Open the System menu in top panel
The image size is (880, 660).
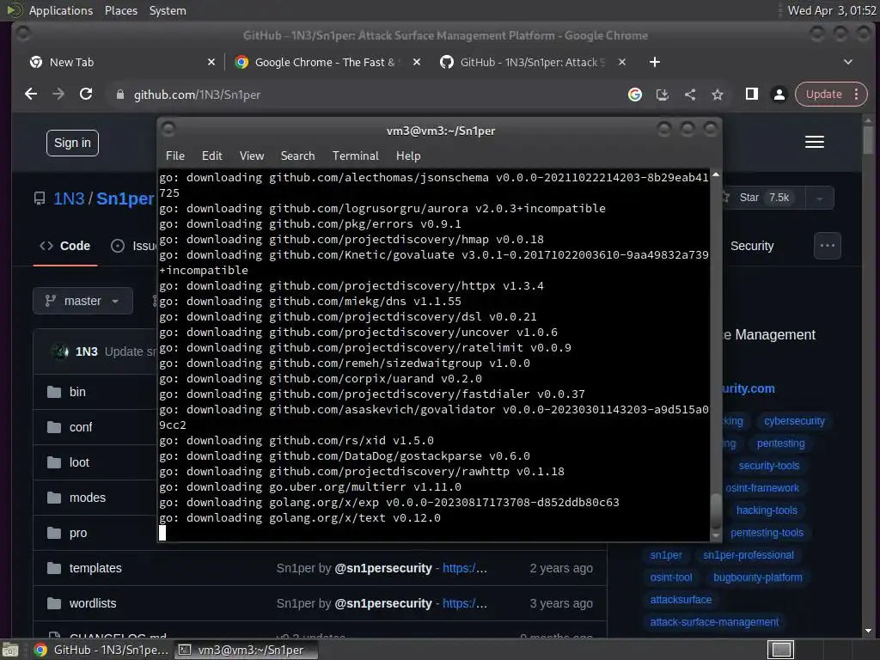point(168,10)
